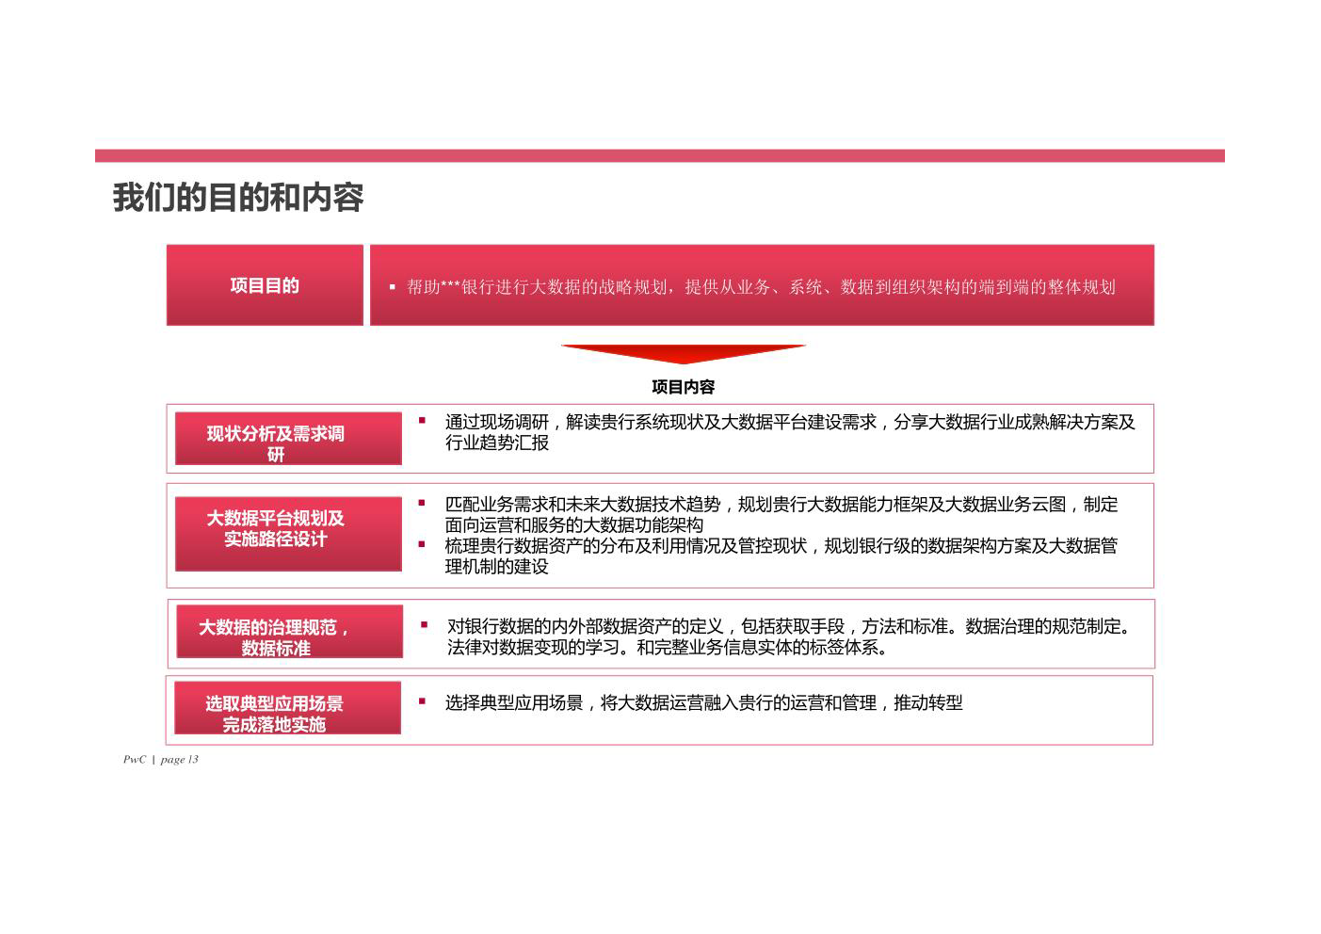
Task: Click the slide title 我们的目的和内容
Action: [x=238, y=198]
